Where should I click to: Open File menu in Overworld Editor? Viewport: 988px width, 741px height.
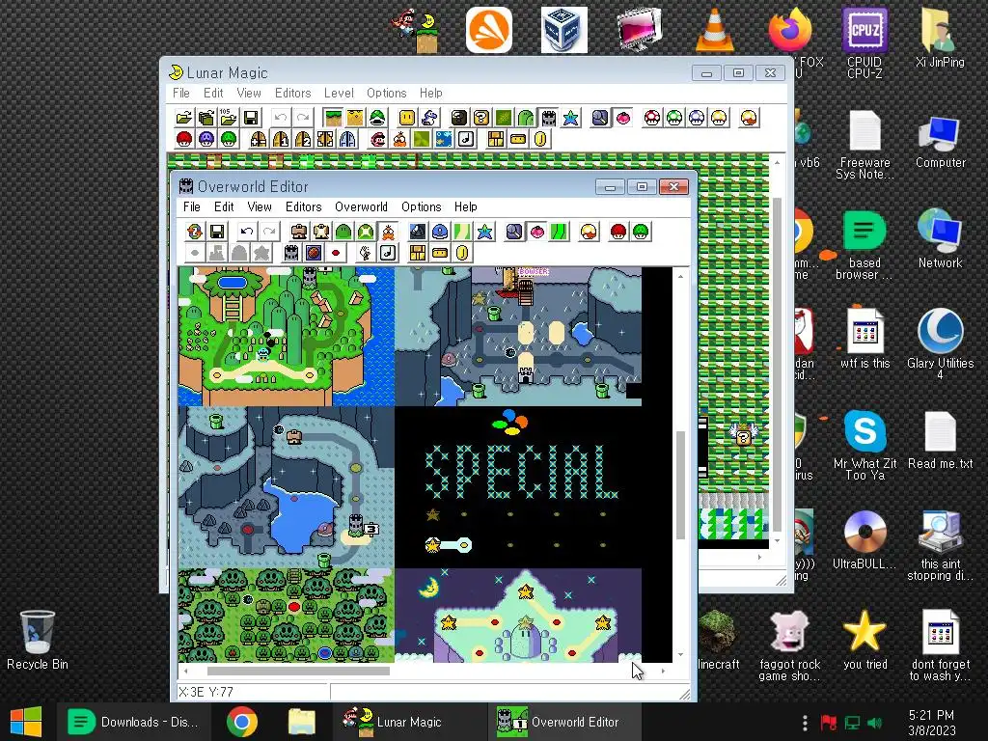tap(192, 206)
